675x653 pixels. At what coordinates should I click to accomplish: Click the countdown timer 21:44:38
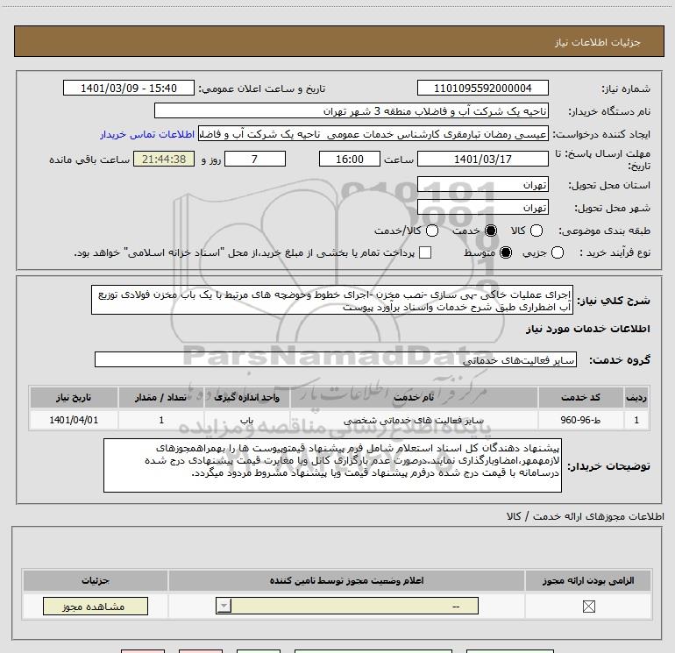point(164,159)
